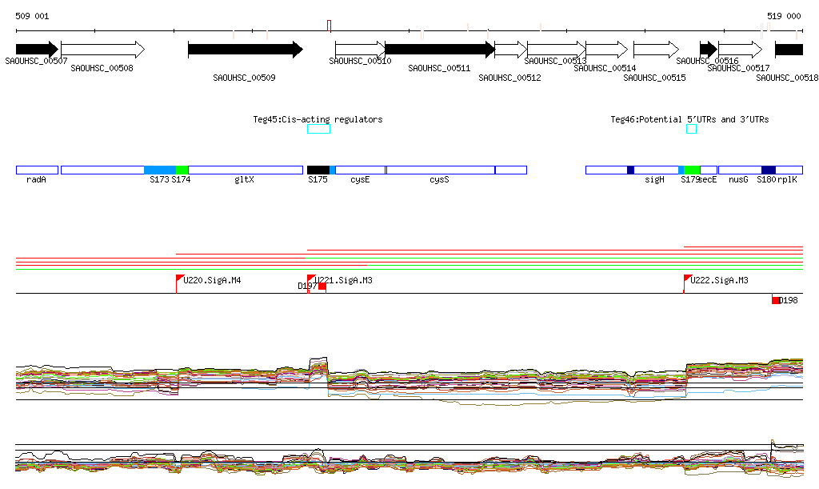Click the red D198 terminator marker
This screenshot has width=819, height=489.
776,299
